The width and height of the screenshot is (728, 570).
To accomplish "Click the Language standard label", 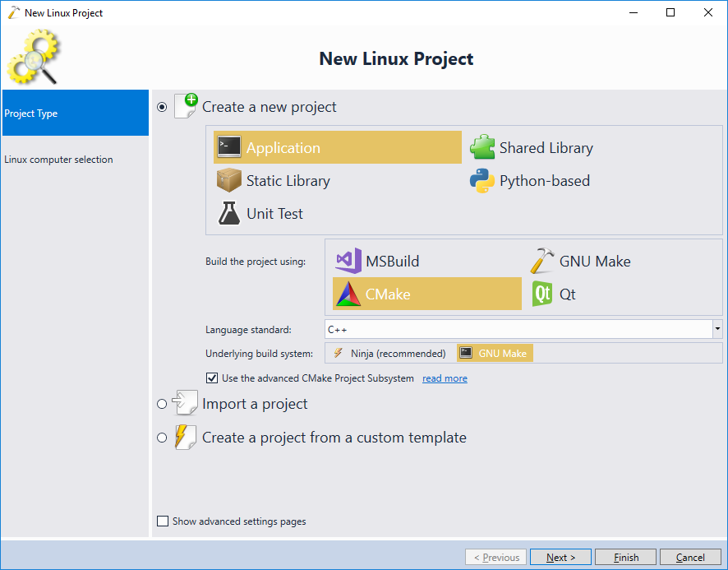I will pos(248,330).
